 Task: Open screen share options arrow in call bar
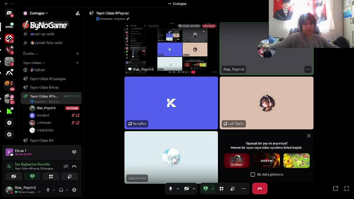[x=213, y=188]
